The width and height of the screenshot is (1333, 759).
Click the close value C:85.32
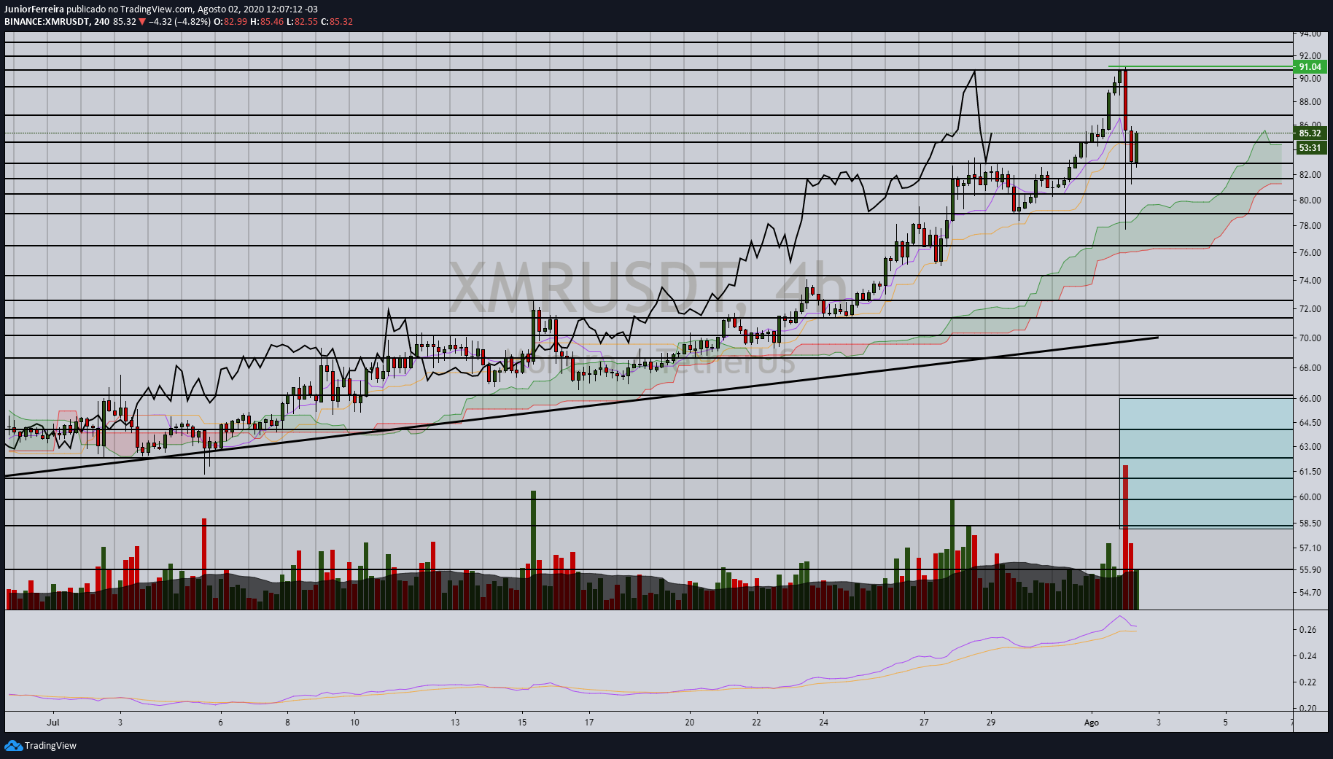coord(337,21)
